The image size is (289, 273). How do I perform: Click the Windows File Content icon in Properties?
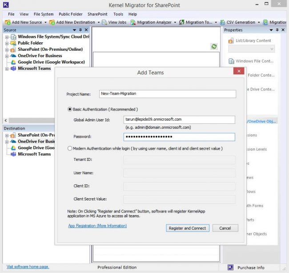coord(231,61)
